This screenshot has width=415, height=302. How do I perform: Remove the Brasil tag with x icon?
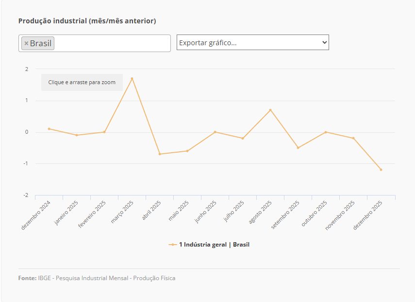26,43
